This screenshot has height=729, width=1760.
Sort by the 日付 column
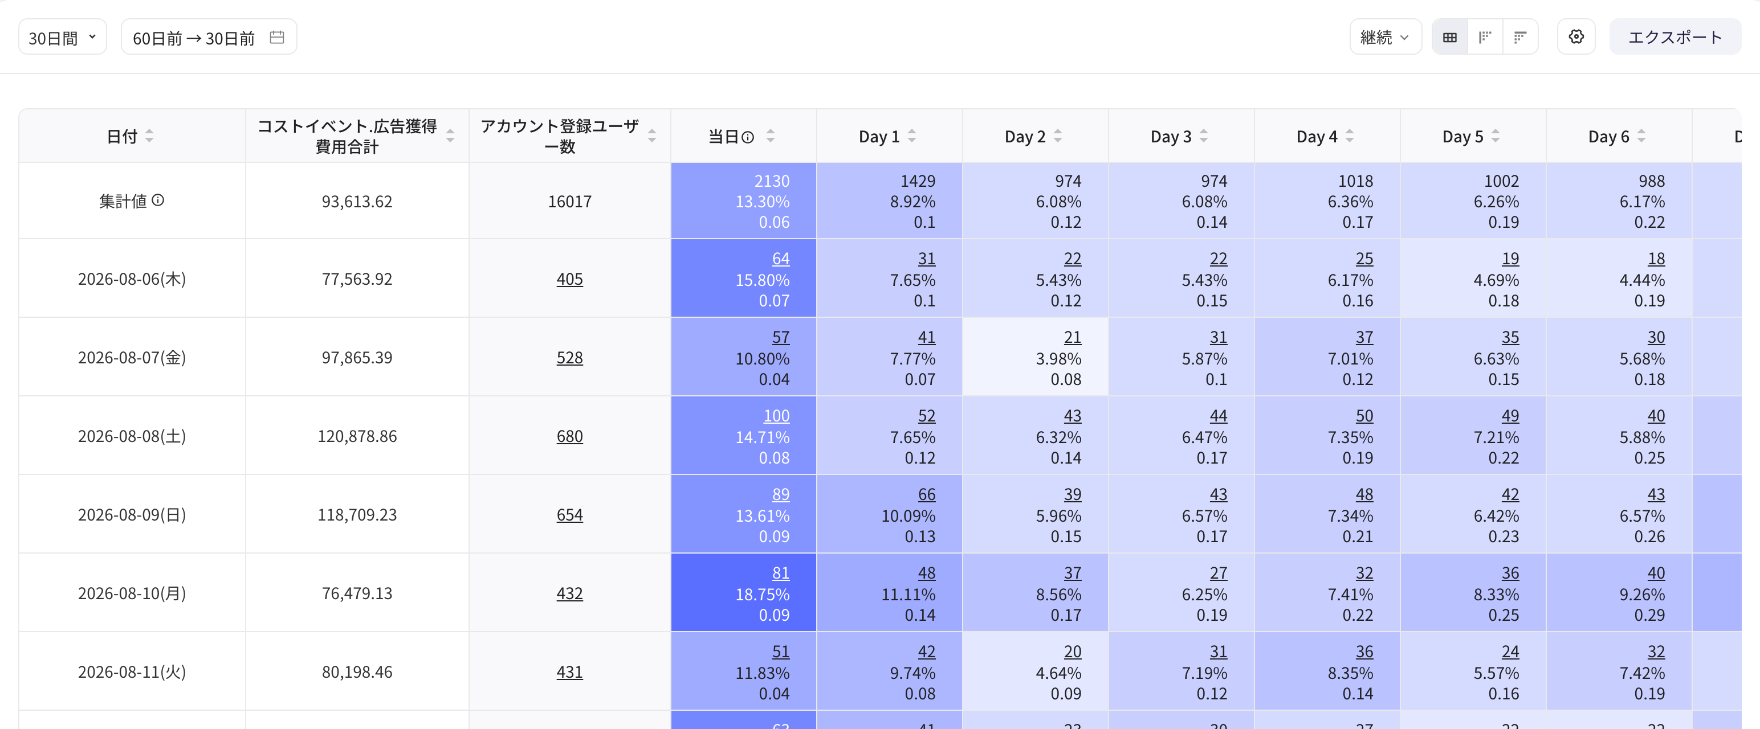click(x=149, y=137)
